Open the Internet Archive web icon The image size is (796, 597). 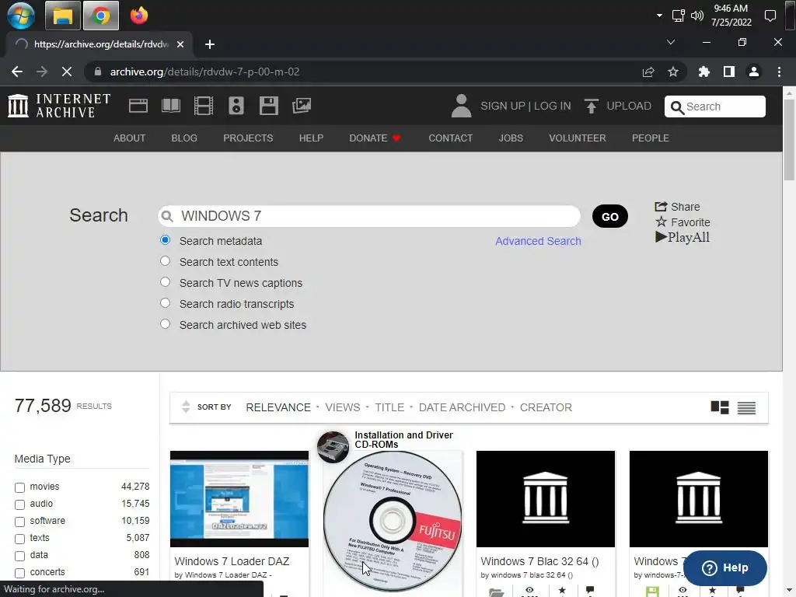[x=138, y=106]
